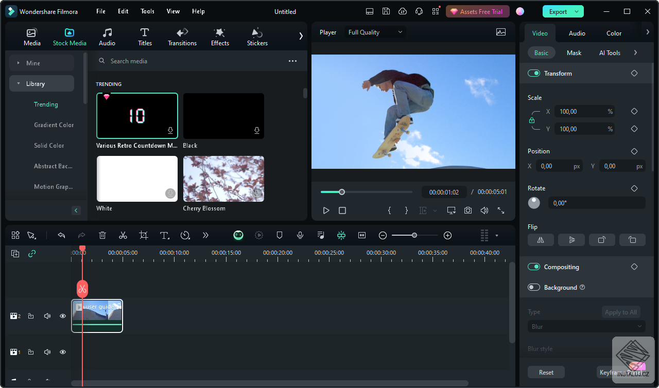Image resolution: width=659 pixels, height=388 pixels.
Task: Expand the Mine section in sidebar
Action: (x=19, y=63)
